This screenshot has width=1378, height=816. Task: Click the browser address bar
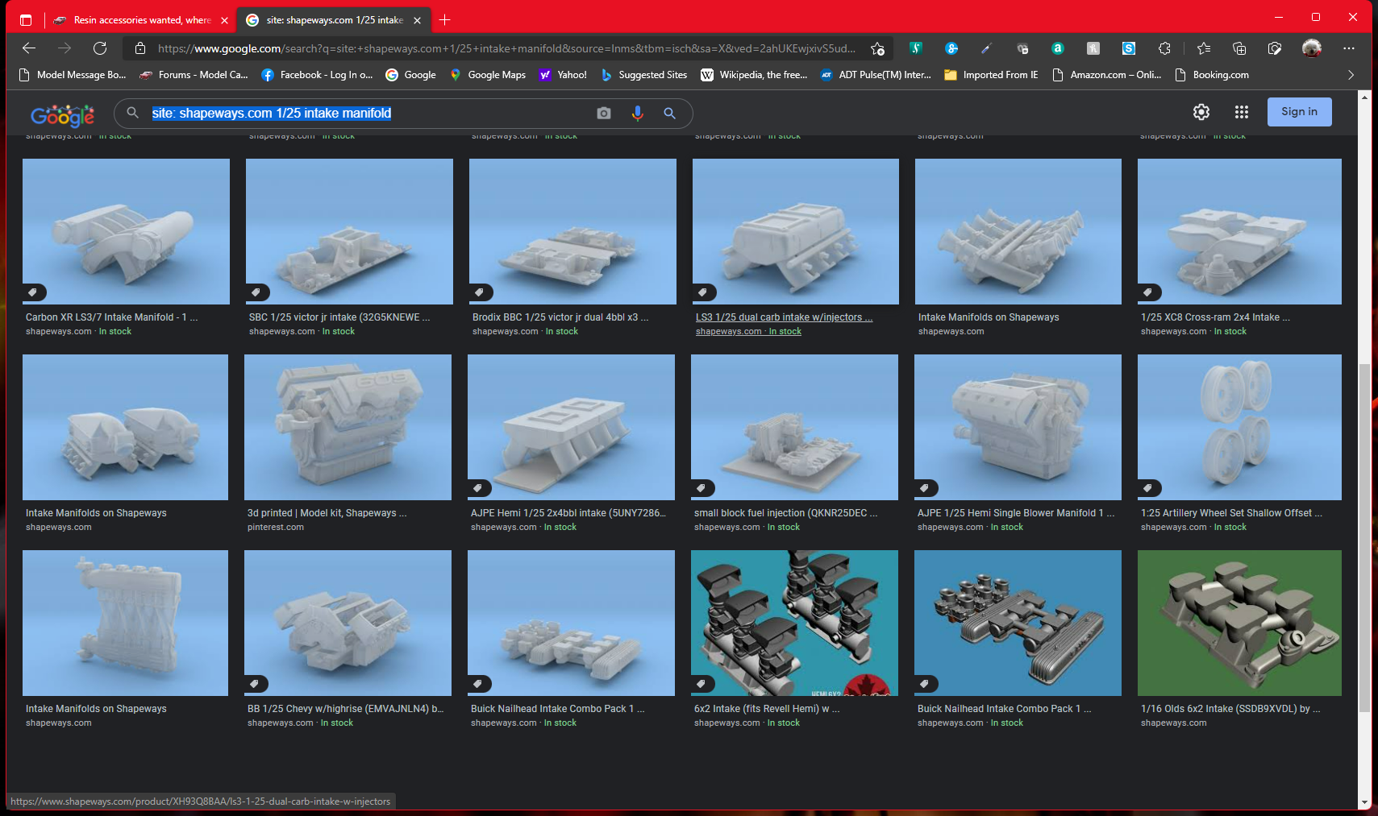click(506, 48)
